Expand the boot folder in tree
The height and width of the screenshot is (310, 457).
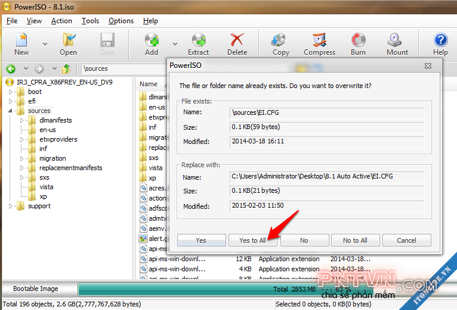[11, 92]
